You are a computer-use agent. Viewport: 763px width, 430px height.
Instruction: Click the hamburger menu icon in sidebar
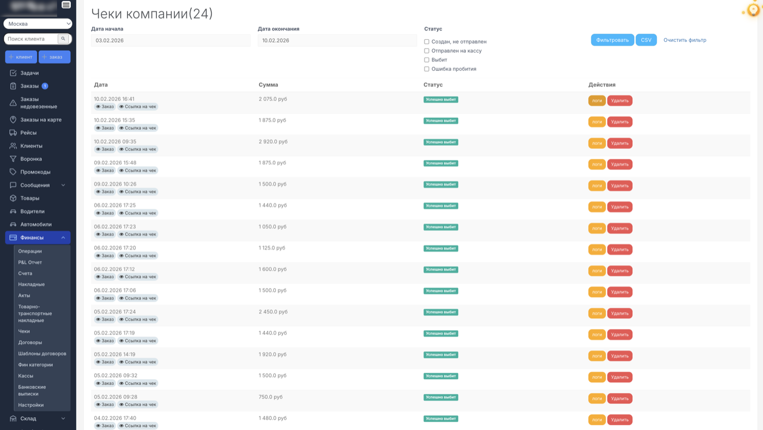coord(66,5)
